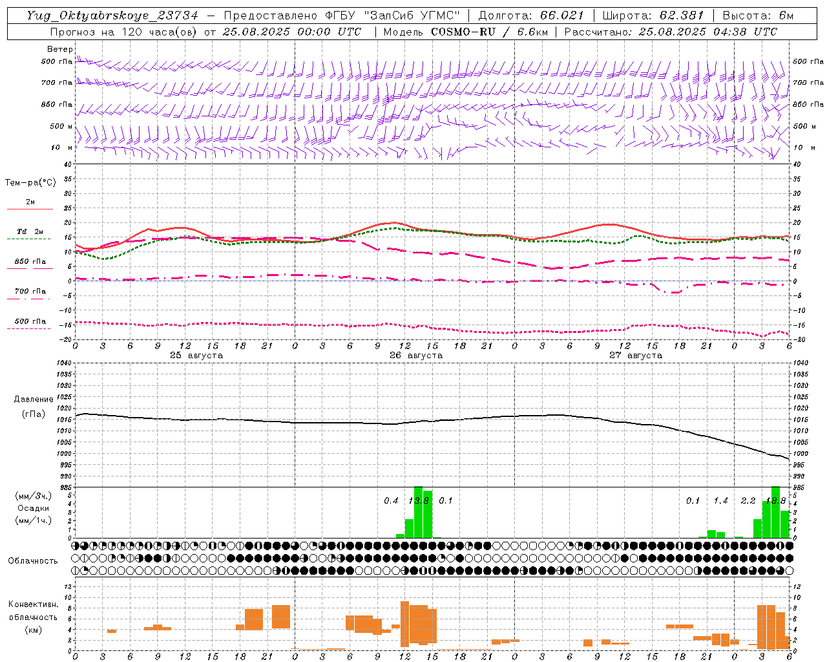Click the Td 2м dew point legend entry
The height and width of the screenshot is (662, 827).
[30, 231]
